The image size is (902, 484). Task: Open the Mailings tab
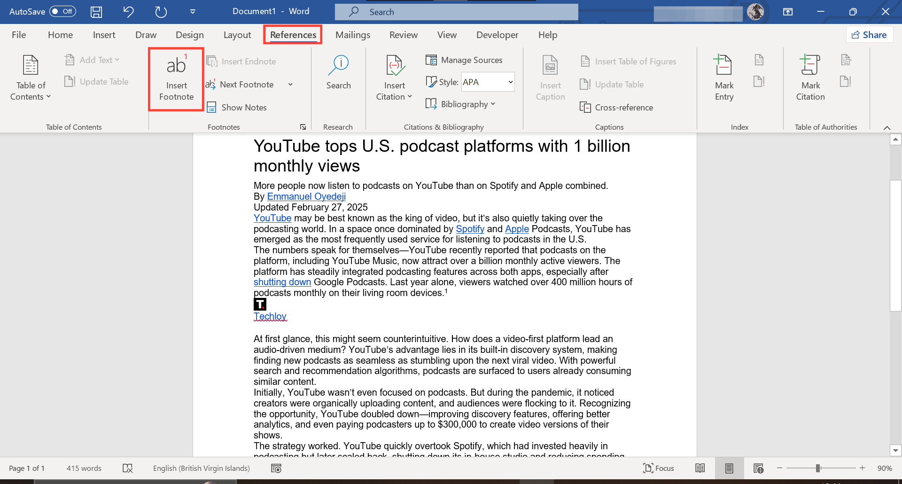pos(353,35)
